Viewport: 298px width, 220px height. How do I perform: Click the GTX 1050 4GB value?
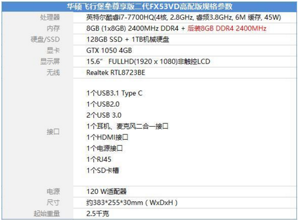coord(109,50)
